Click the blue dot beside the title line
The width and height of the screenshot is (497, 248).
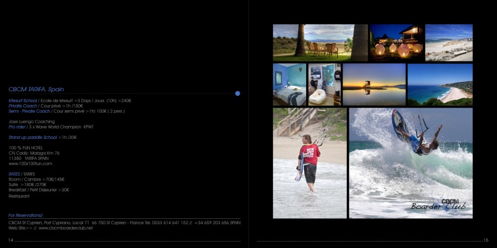[x=238, y=93]
